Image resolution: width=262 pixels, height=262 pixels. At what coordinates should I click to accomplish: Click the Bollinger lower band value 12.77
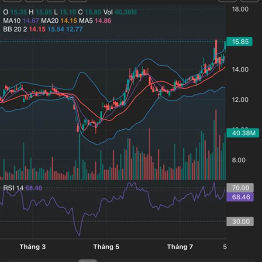click(x=75, y=29)
